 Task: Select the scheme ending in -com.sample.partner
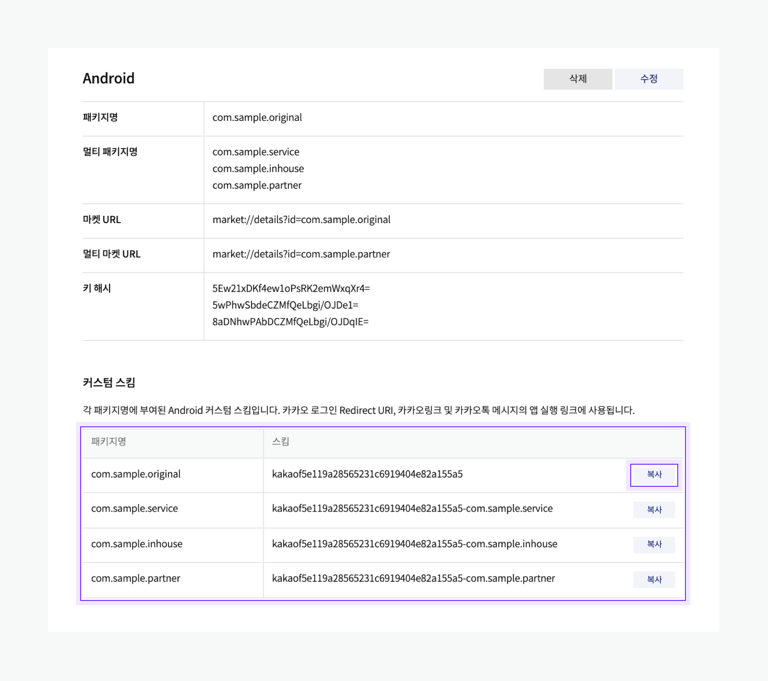point(413,579)
